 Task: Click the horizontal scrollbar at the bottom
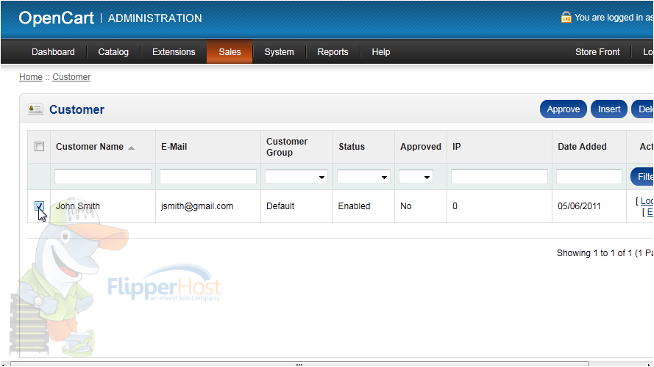[x=299, y=364]
